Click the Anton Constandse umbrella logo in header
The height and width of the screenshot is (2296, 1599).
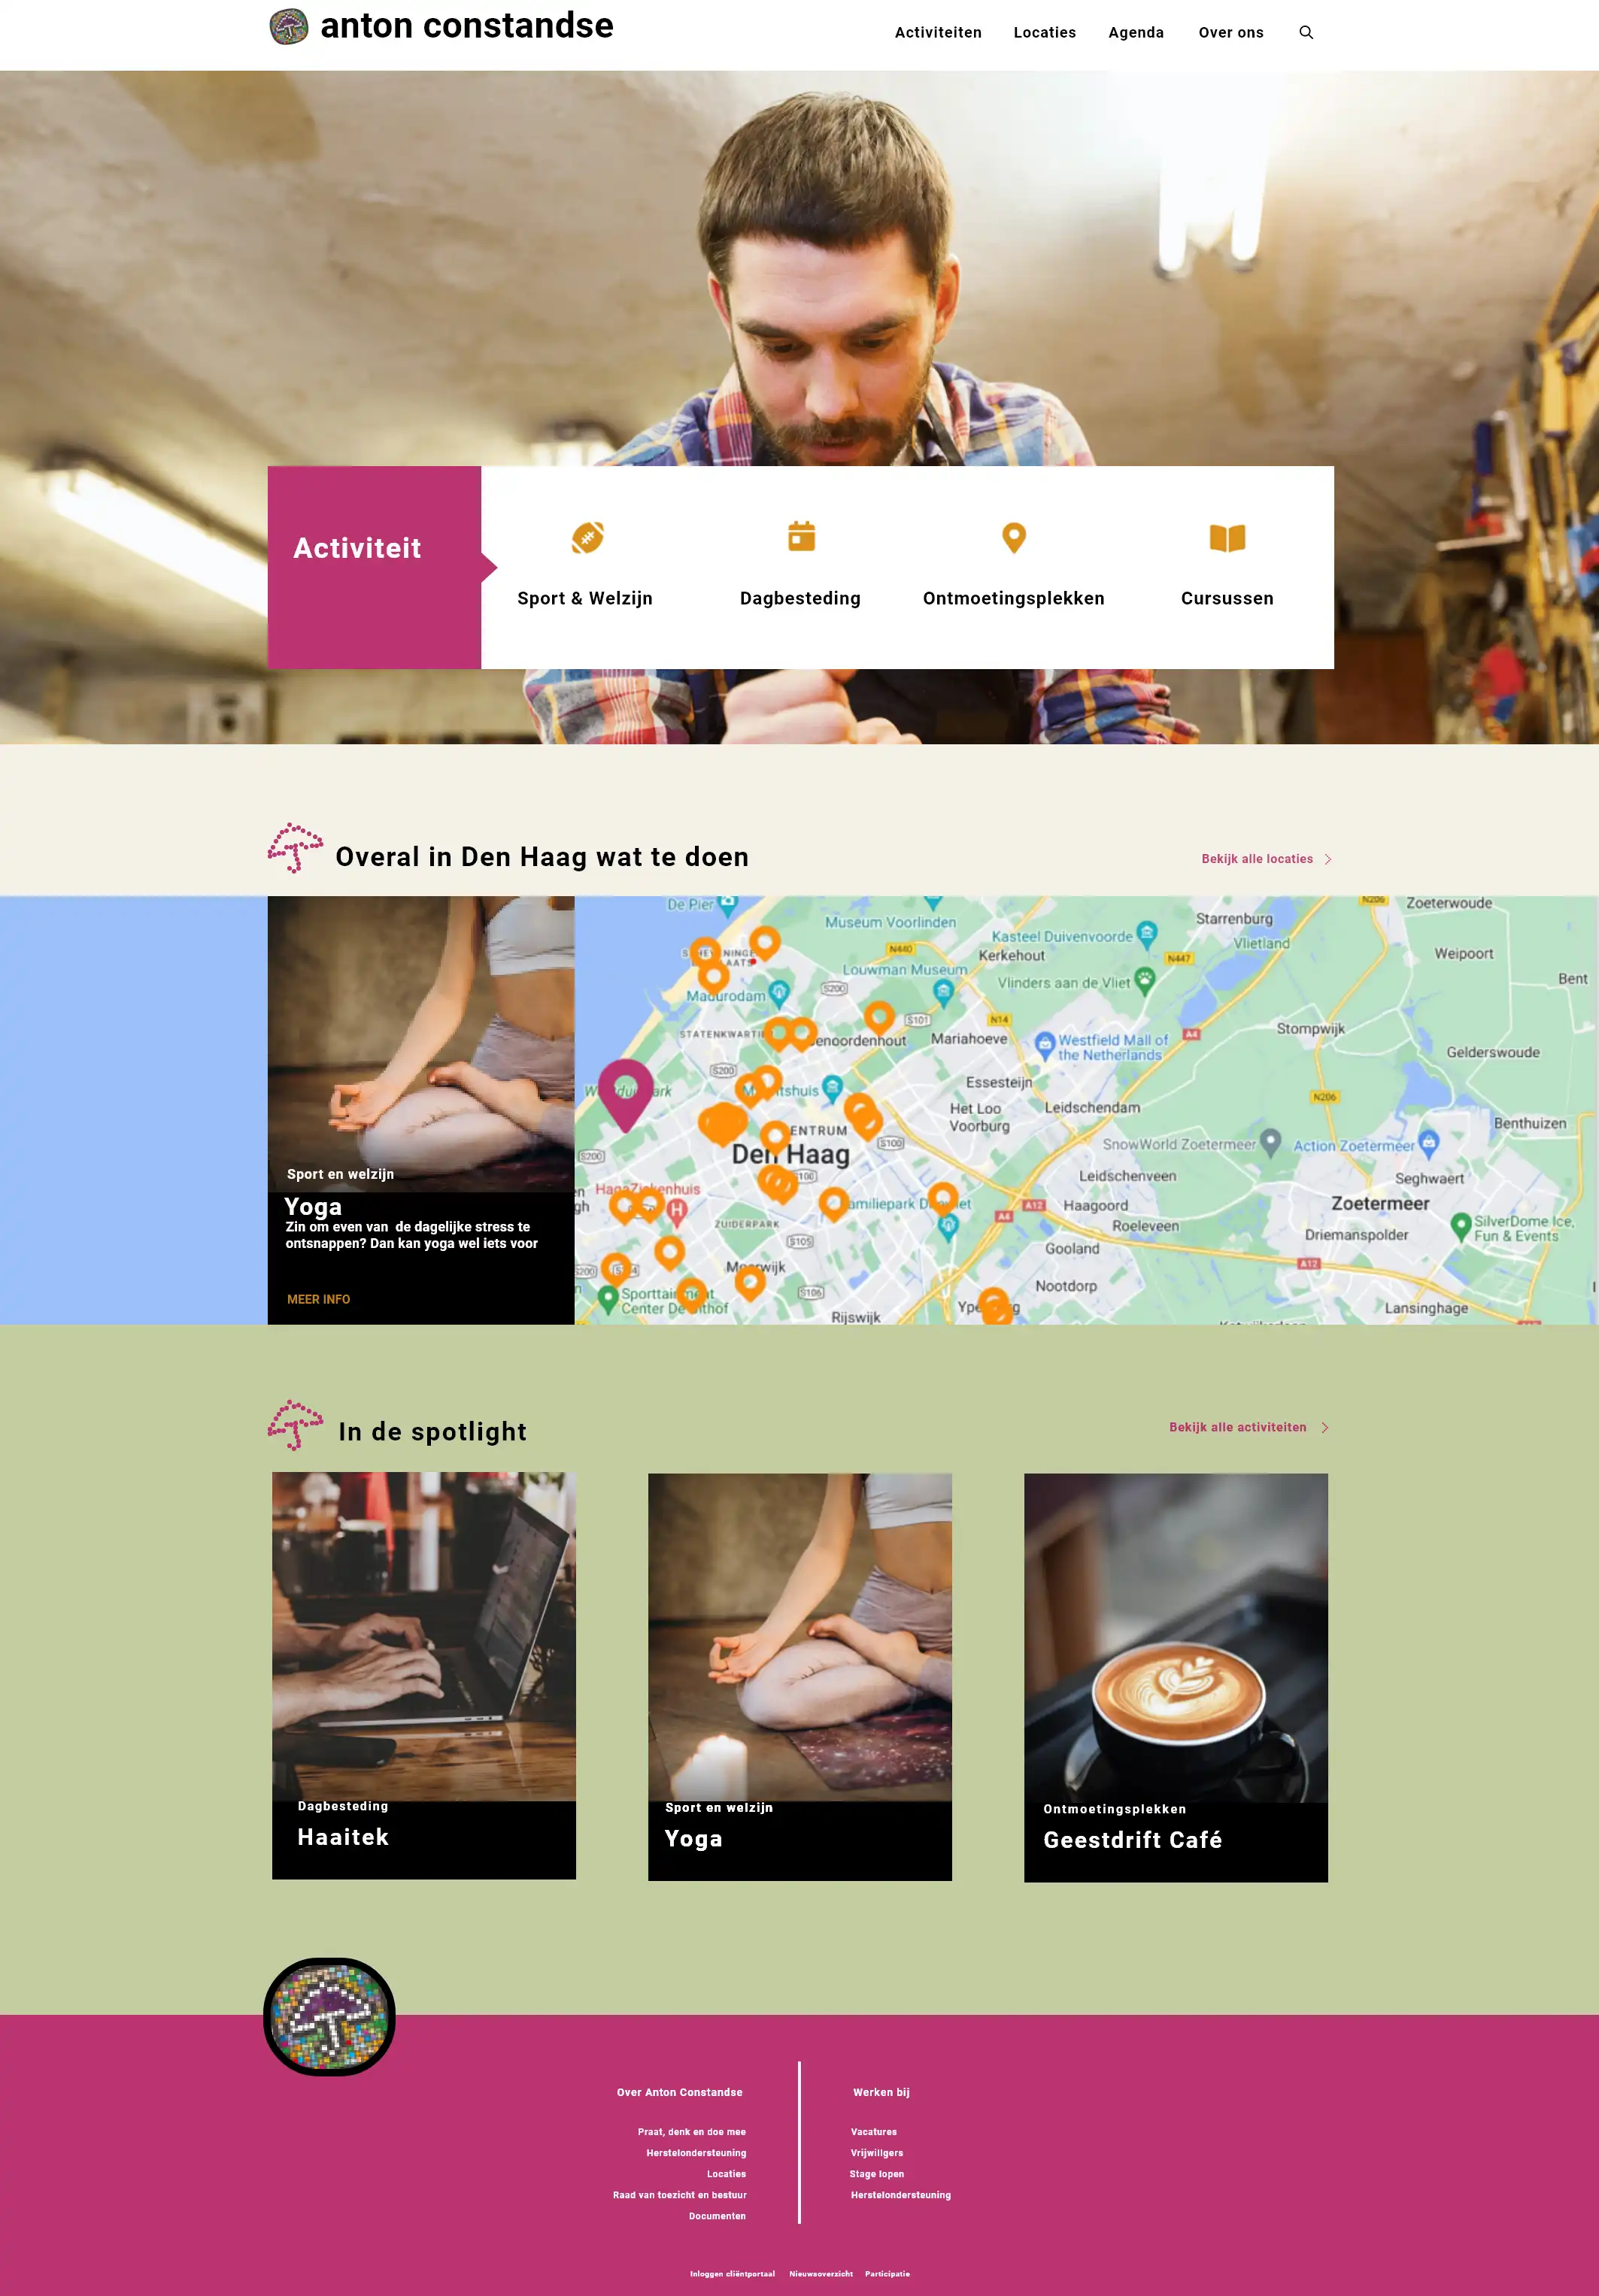(x=289, y=27)
